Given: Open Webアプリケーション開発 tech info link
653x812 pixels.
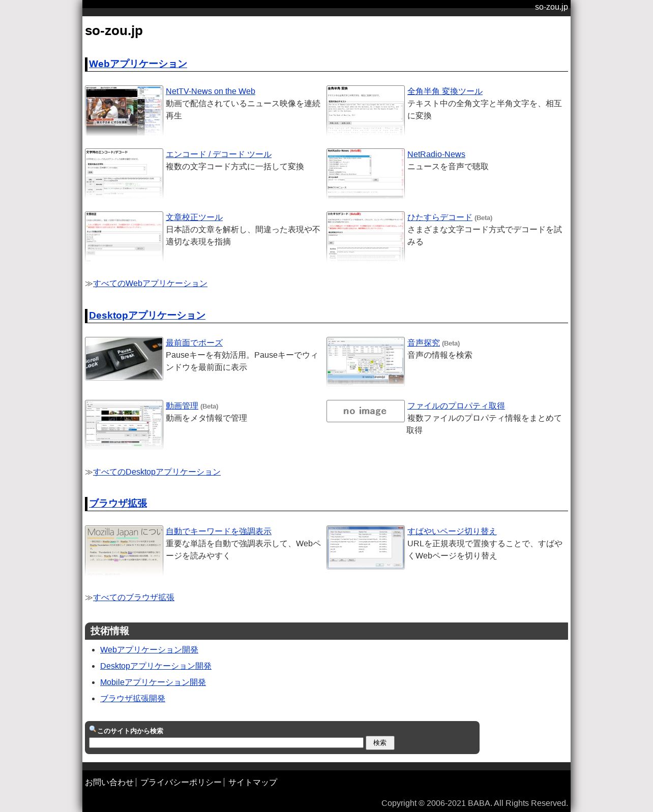Looking at the screenshot, I should point(149,650).
